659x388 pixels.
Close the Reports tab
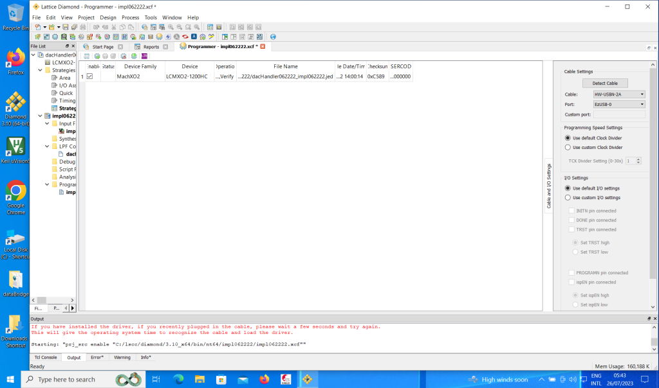[165, 46]
